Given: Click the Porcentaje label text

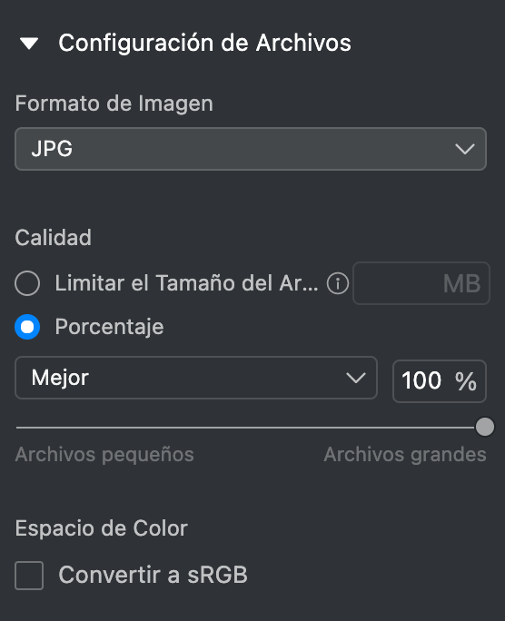Looking at the screenshot, I should point(109,327).
